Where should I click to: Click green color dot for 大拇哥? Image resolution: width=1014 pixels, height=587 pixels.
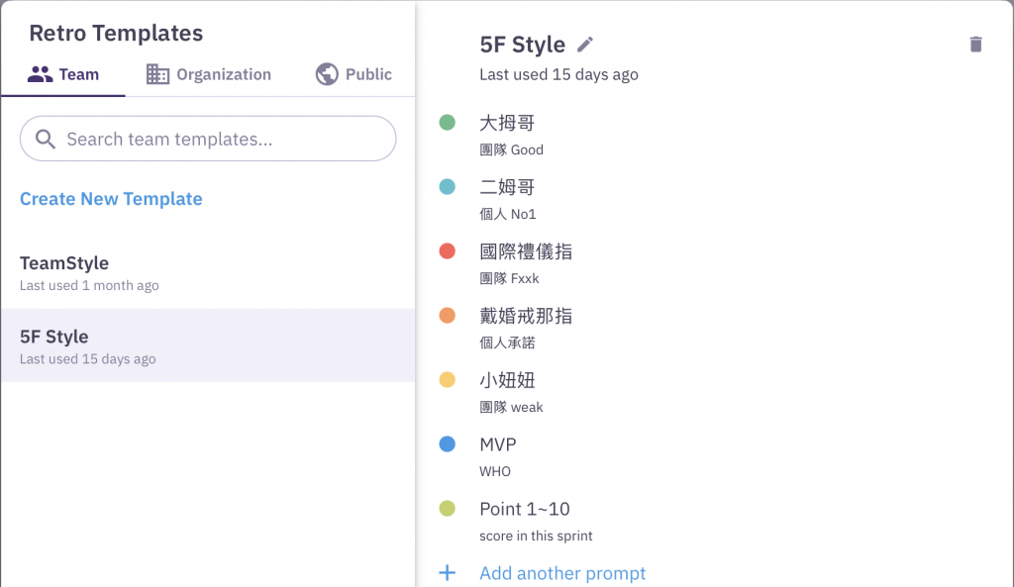pos(447,123)
